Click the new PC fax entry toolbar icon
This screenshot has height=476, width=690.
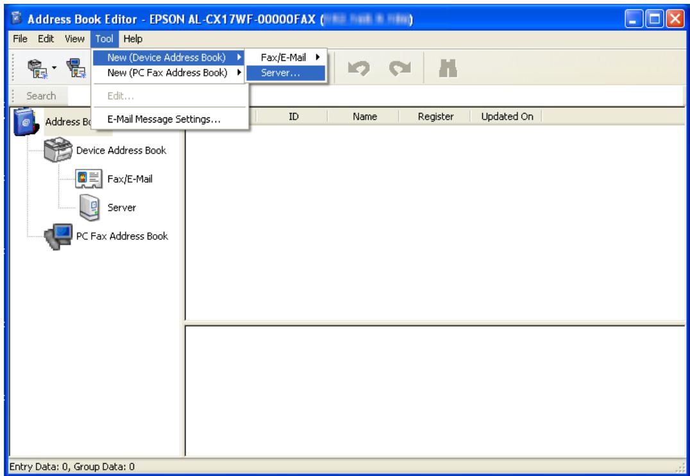(76, 69)
